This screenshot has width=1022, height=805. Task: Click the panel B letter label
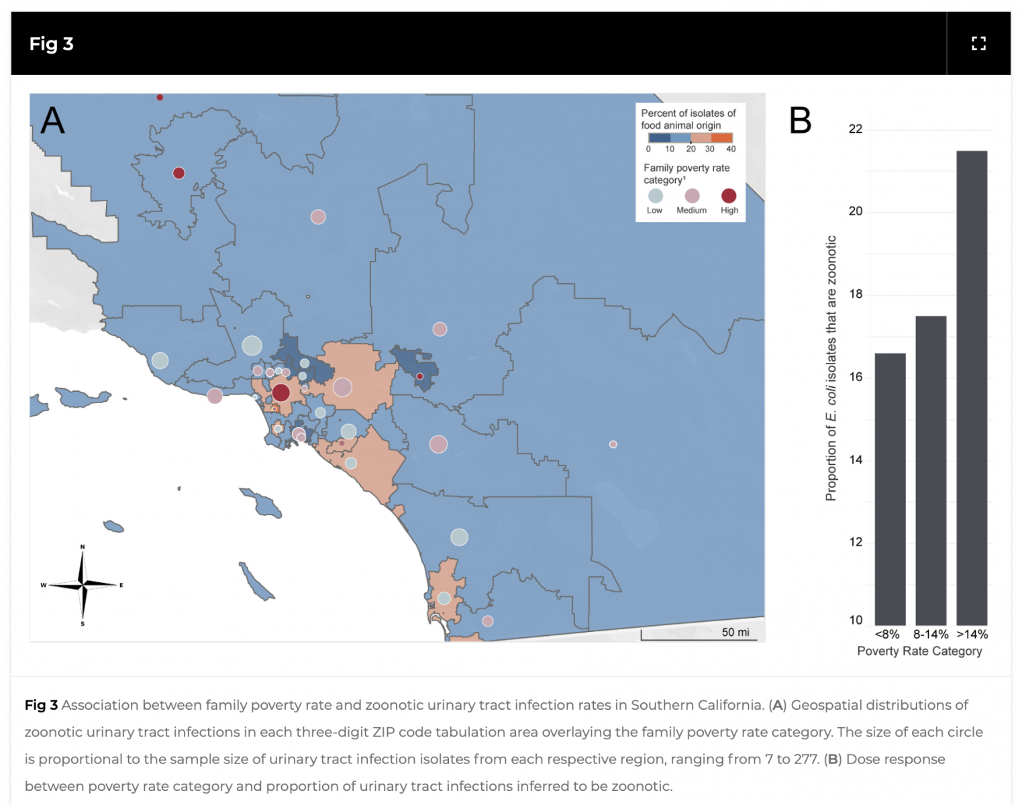tap(801, 121)
